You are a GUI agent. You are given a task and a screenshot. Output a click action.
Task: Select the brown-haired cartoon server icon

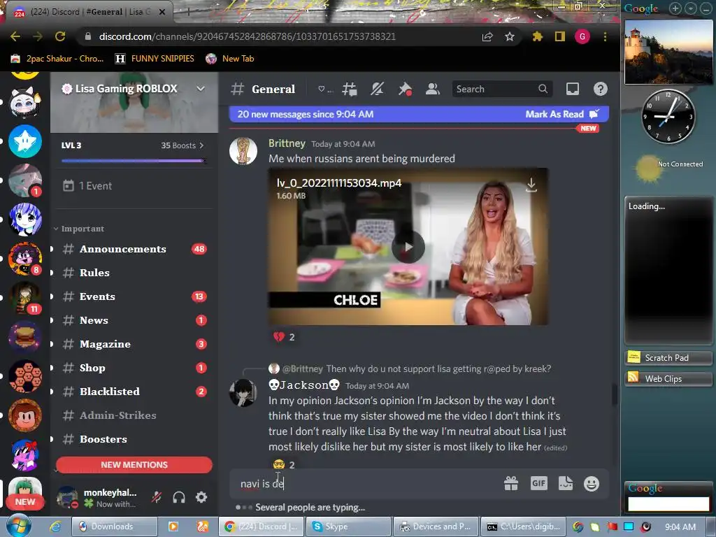point(25,415)
